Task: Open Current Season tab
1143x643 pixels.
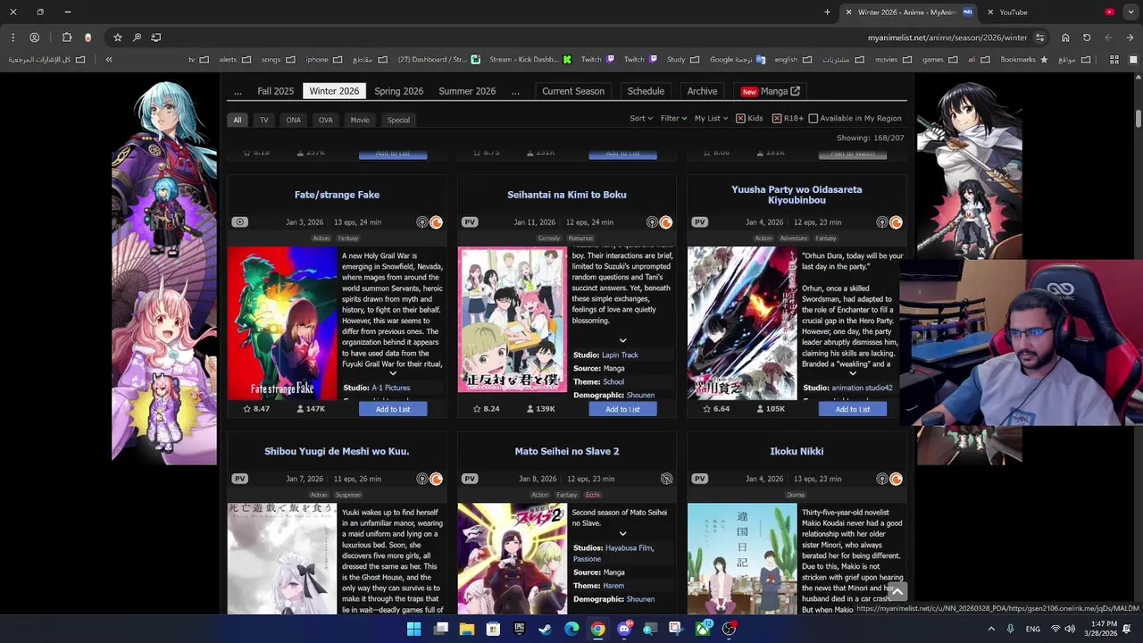Action: tap(573, 91)
